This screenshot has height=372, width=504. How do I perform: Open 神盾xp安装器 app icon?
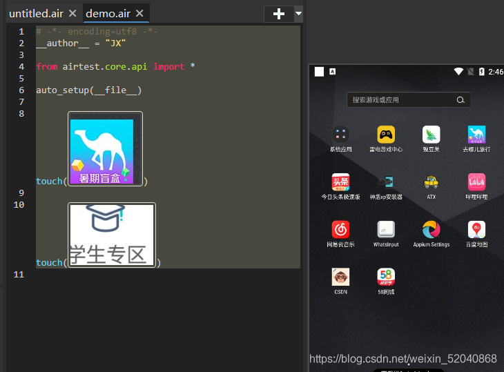pyautogui.click(x=386, y=182)
